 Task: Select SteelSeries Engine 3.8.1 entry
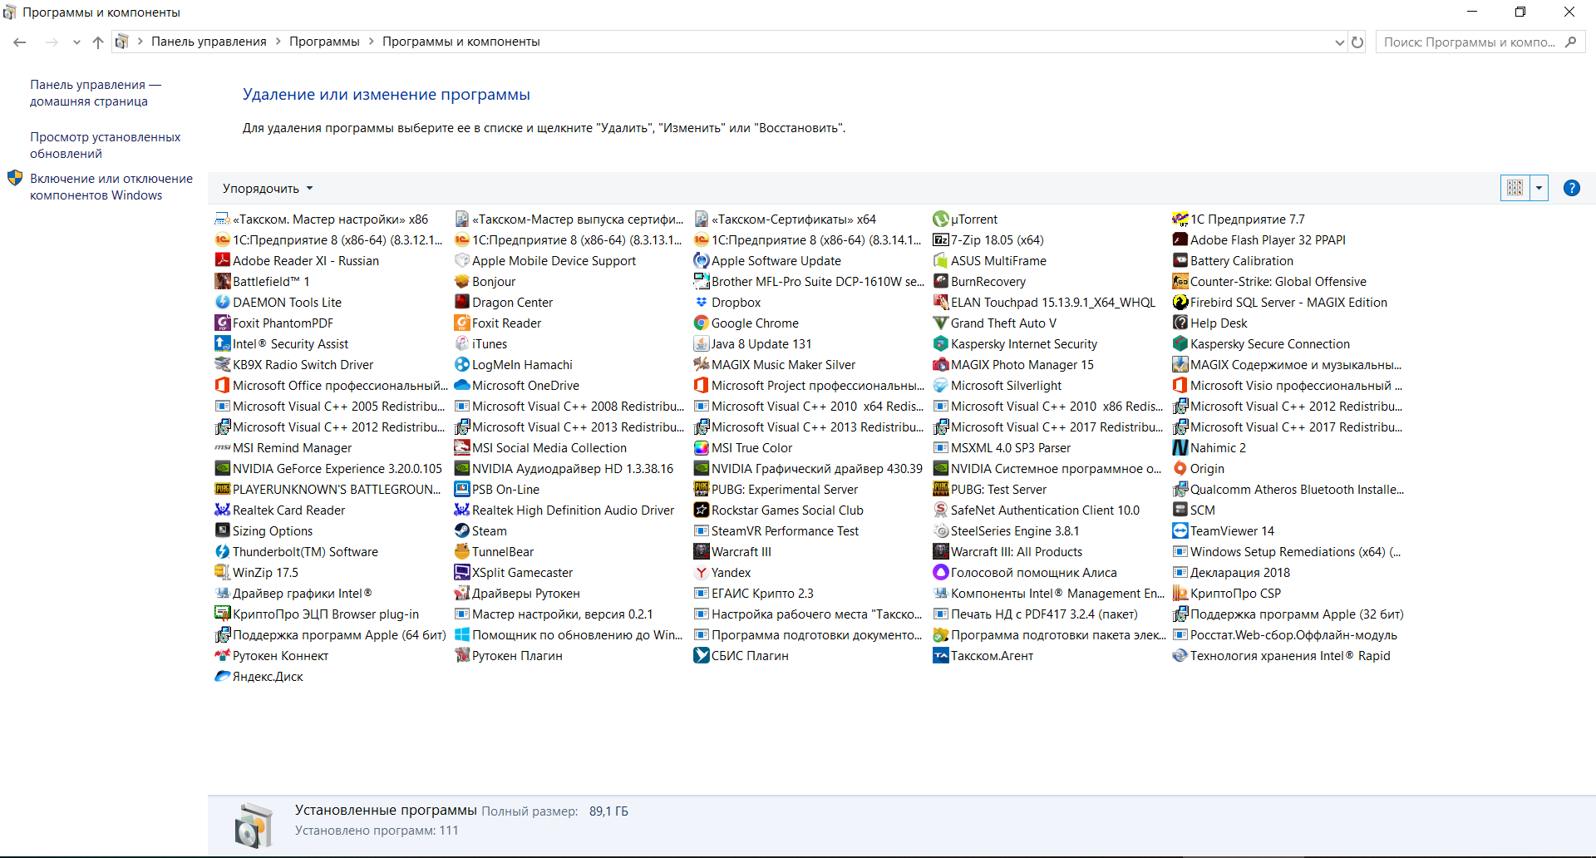[x=1006, y=531]
